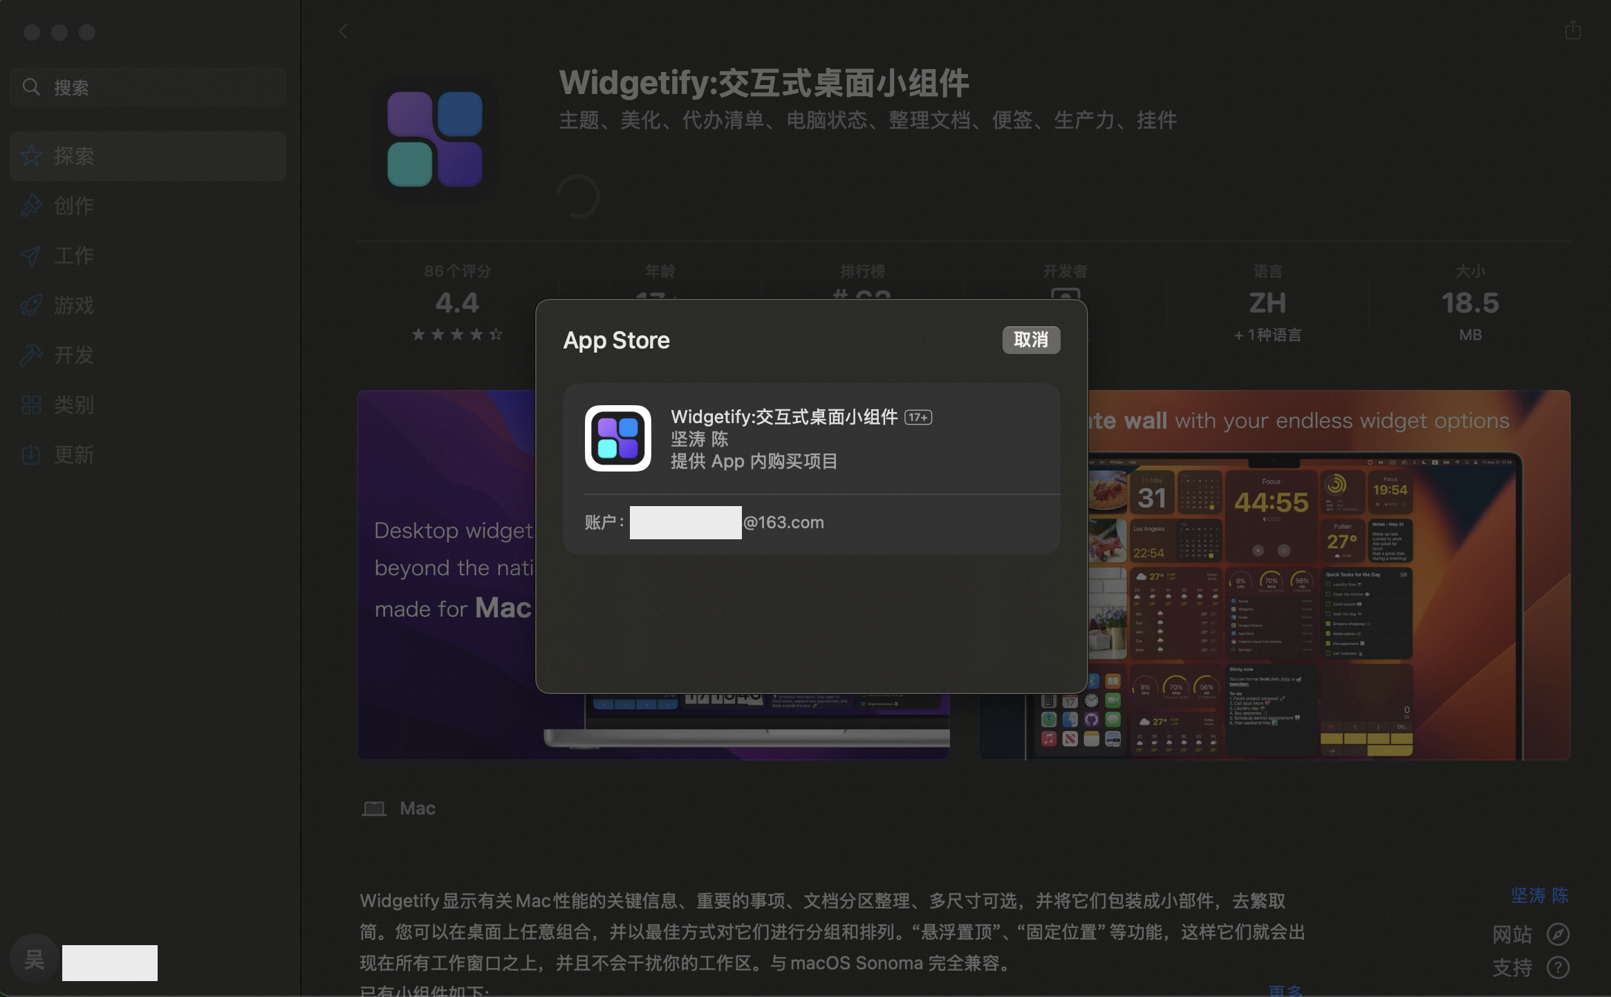Click the back chevron arrow
Viewport: 1611px width, 997px height.
(x=344, y=31)
